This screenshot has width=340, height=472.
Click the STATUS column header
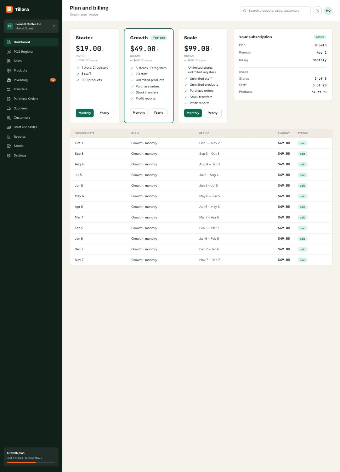302,133
